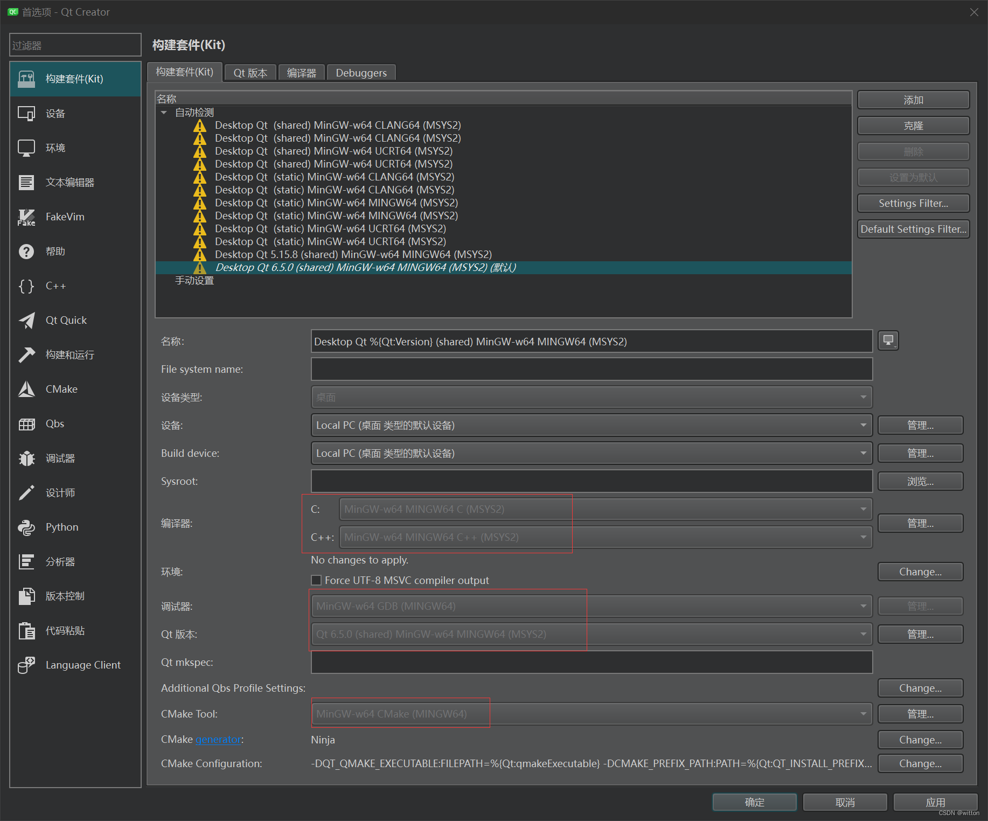988x821 pixels.
Task: Click 管理... button beside CMake Tool
Action: pyautogui.click(x=921, y=714)
